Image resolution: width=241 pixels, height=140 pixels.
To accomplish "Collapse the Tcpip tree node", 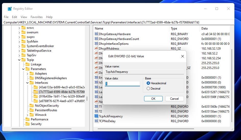I will click(x=19, y=60).
